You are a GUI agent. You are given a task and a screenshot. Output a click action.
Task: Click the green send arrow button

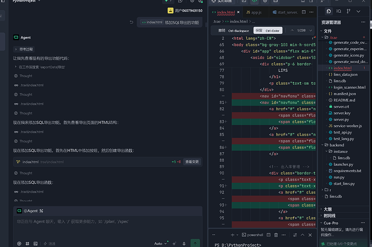click(x=195, y=243)
